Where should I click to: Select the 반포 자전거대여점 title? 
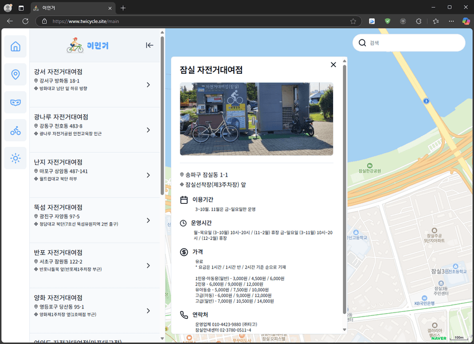pyautogui.click(x=58, y=252)
